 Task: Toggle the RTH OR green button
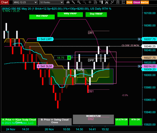(x=135, y=122)
